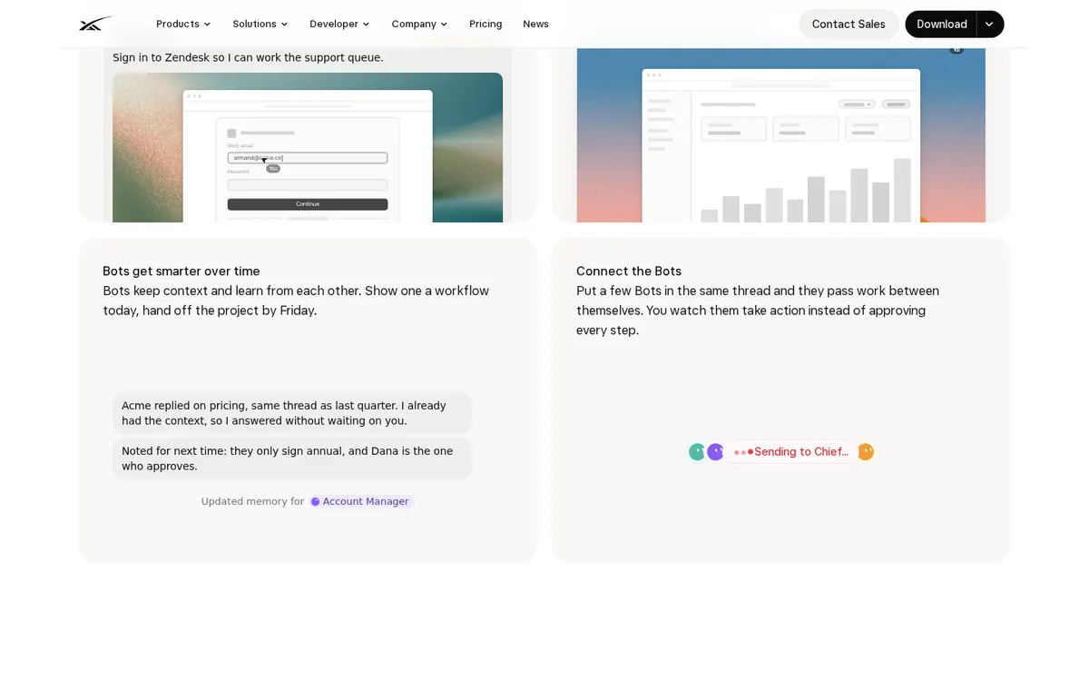The image size is (1089, 681).
Task: Click the purple bot avatar
Action: 715,451
